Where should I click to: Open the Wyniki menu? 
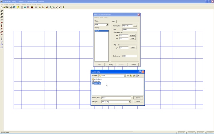[x=29, y=4]
